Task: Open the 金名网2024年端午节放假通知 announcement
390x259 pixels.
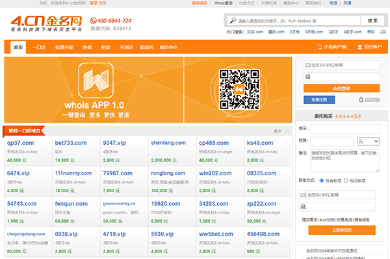Action: [x=331, y=251]
